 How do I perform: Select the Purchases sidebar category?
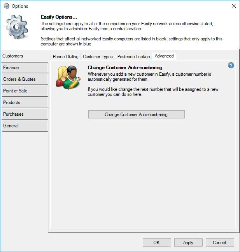click(24, 114)
